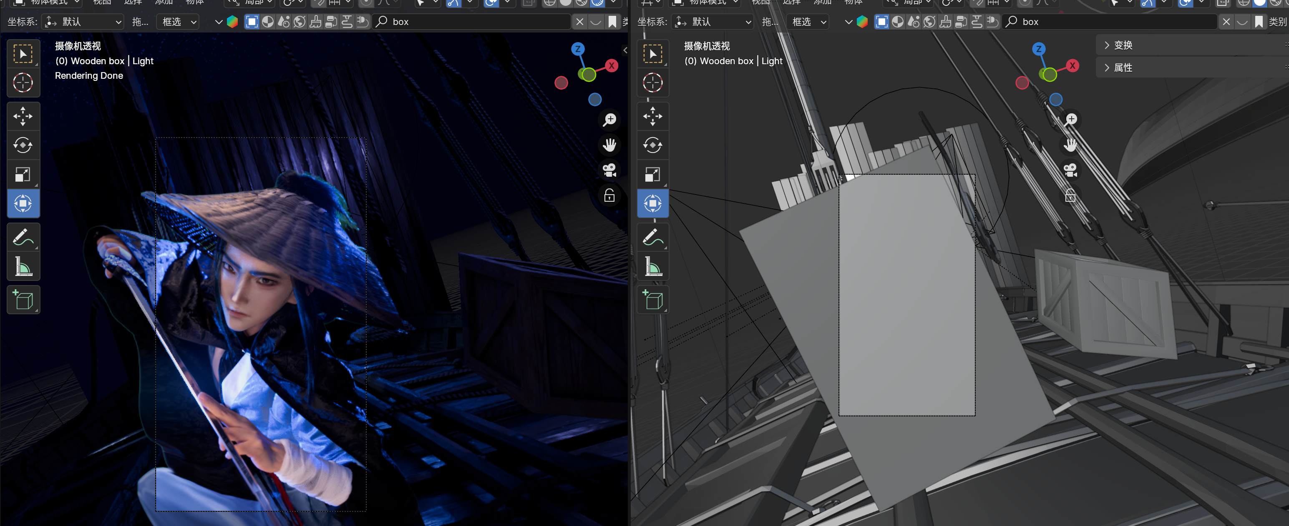Click the 'Rendering Done' status text

(x=89, y=75)
